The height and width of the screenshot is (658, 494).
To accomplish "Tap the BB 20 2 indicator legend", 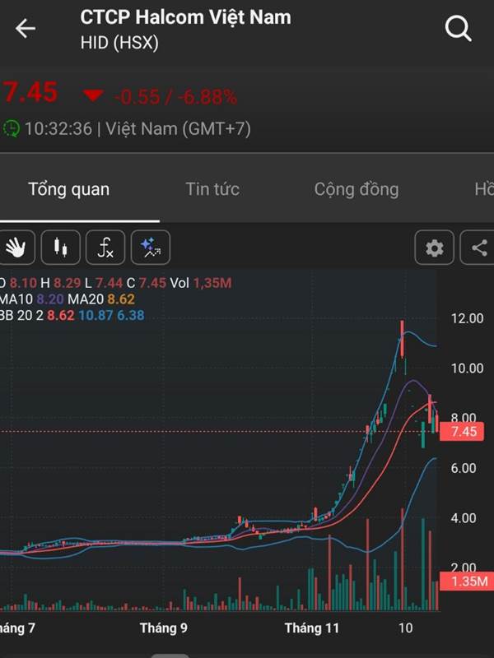I will [72, 316].
